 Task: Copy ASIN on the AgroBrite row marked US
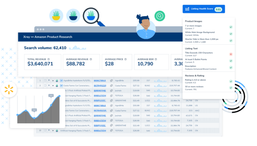click(x=111, y=105)
